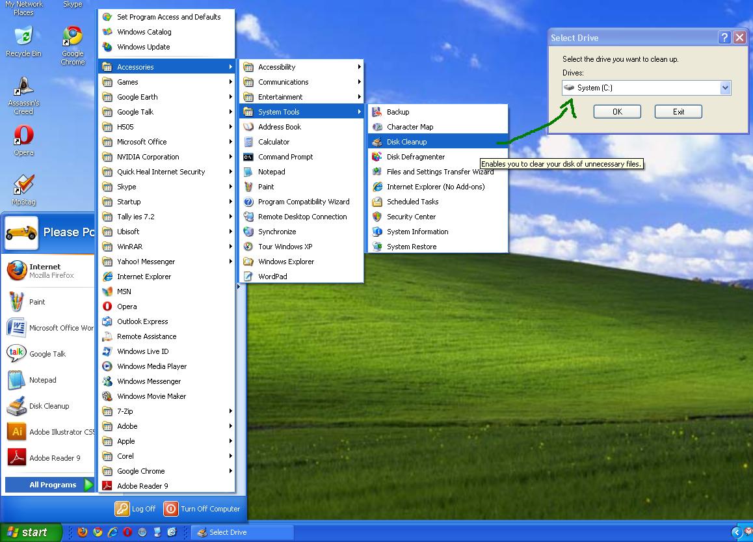753x542 pixels.
Task: Expand the Accessibility submenu
Action: click(x=301, y=67)
